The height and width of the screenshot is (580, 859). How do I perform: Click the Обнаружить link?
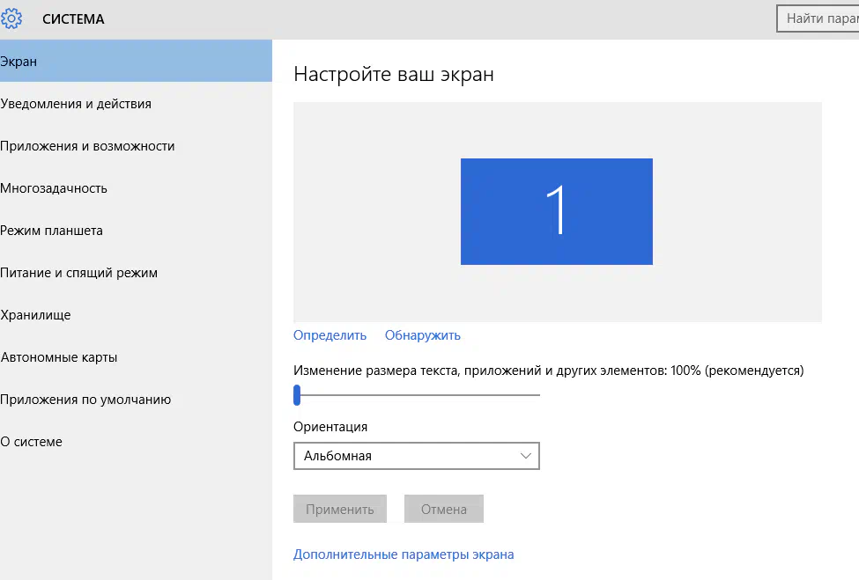[x=422, y=335]
